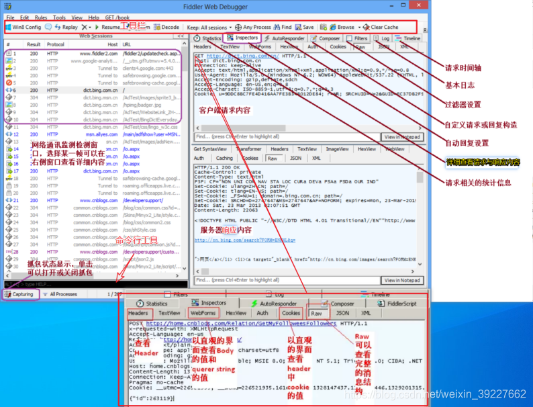533x407 pixels.
Task: Select the Transformer response tab
Action: [x=248, y=149]
